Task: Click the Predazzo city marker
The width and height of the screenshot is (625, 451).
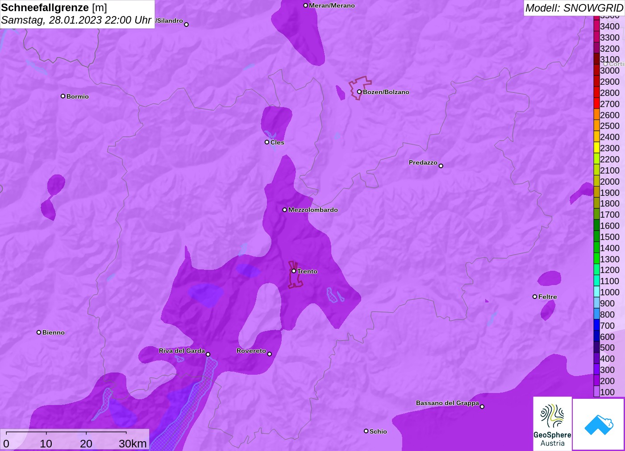Action: pyautogui.click(x=441, y=166)
